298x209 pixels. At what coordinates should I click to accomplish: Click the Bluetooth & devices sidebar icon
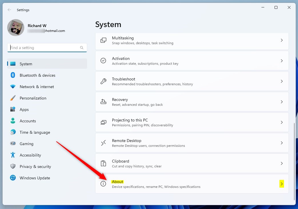point(13,75)
